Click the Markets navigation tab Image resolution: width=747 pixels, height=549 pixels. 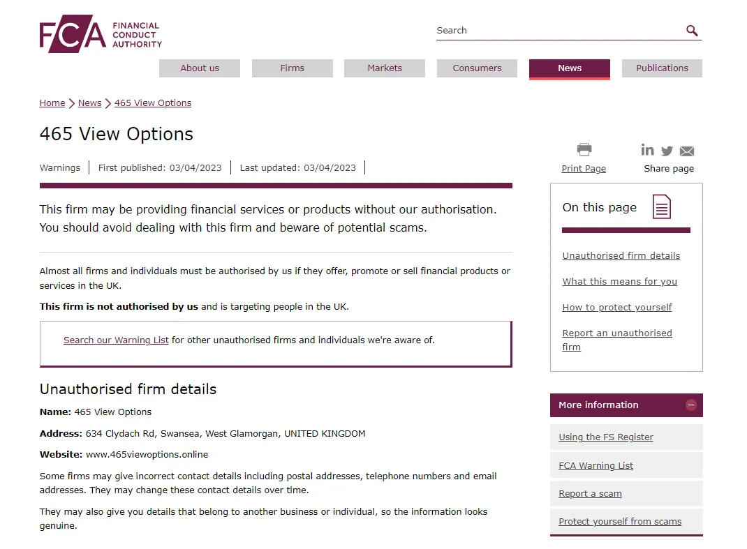tap(385, 68)
